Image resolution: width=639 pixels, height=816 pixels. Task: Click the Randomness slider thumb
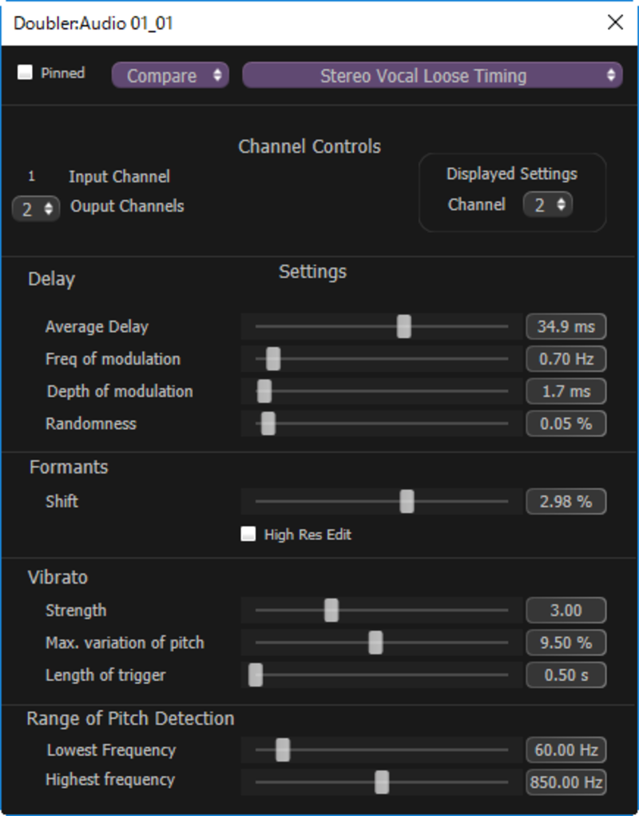pyautogui.click(x=268, y=424)
